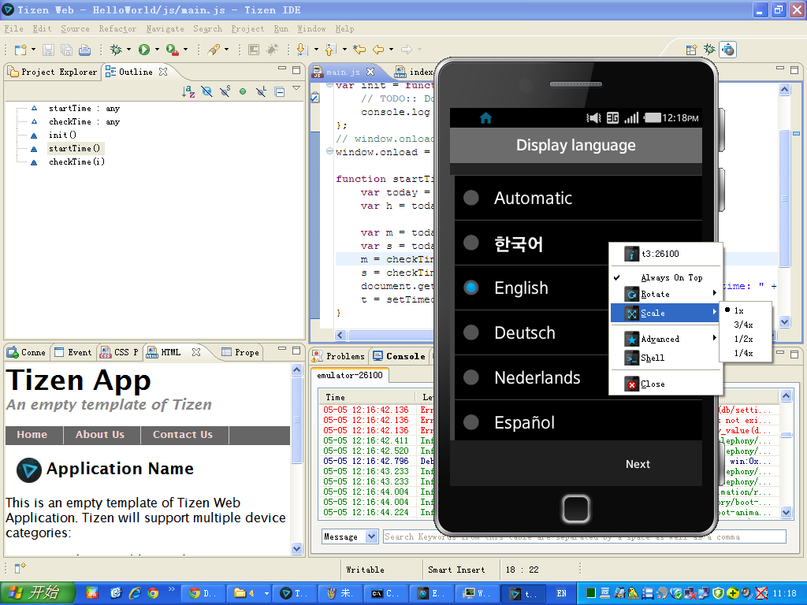Click the Back navigation arrow in toolbar
This screenshot has height=605, width=807.
pos(378,50)
